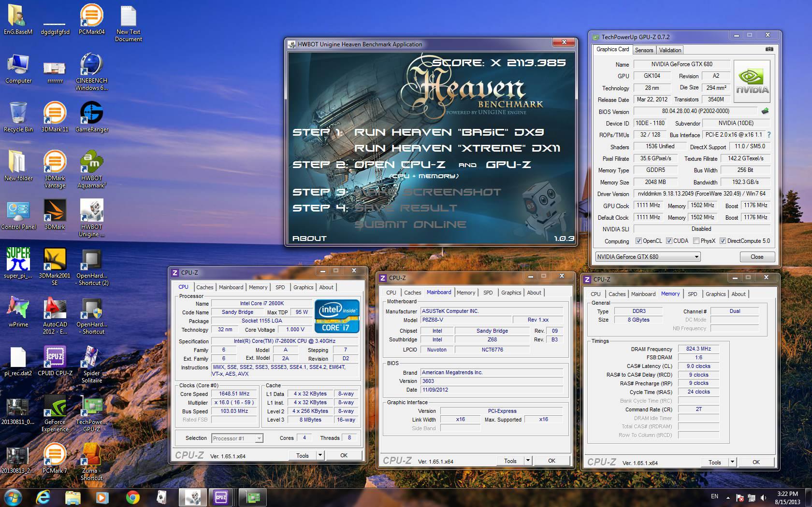The height and width of the screenshot is (507, 812).
Task: Open Control Panel desktop icon
Action: pyautogui.click(x=18, y=215)
